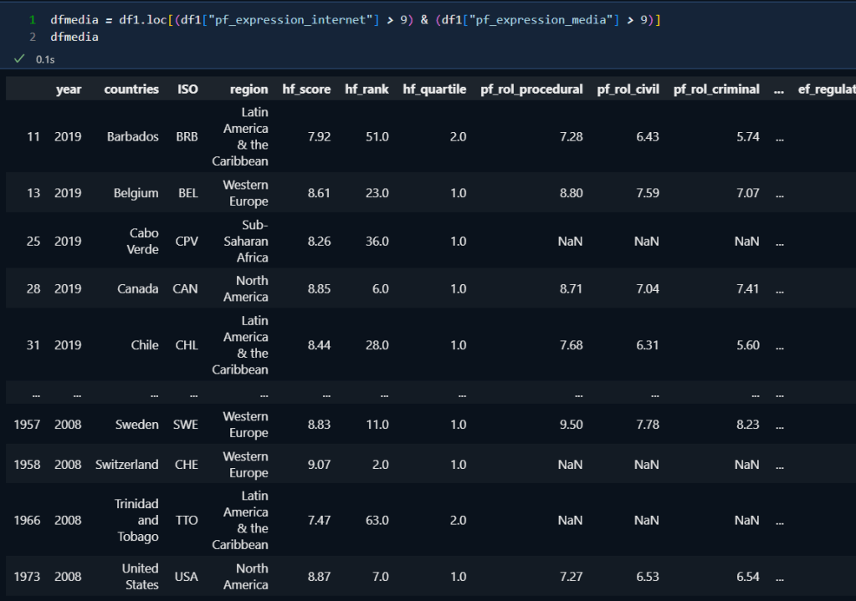The image size is (856, 601).
Task: Click the truncated ef_regulat column header
Action: [826, 89]
